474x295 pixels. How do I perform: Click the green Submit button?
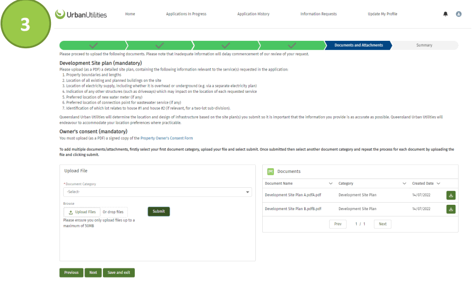point(159,212)
